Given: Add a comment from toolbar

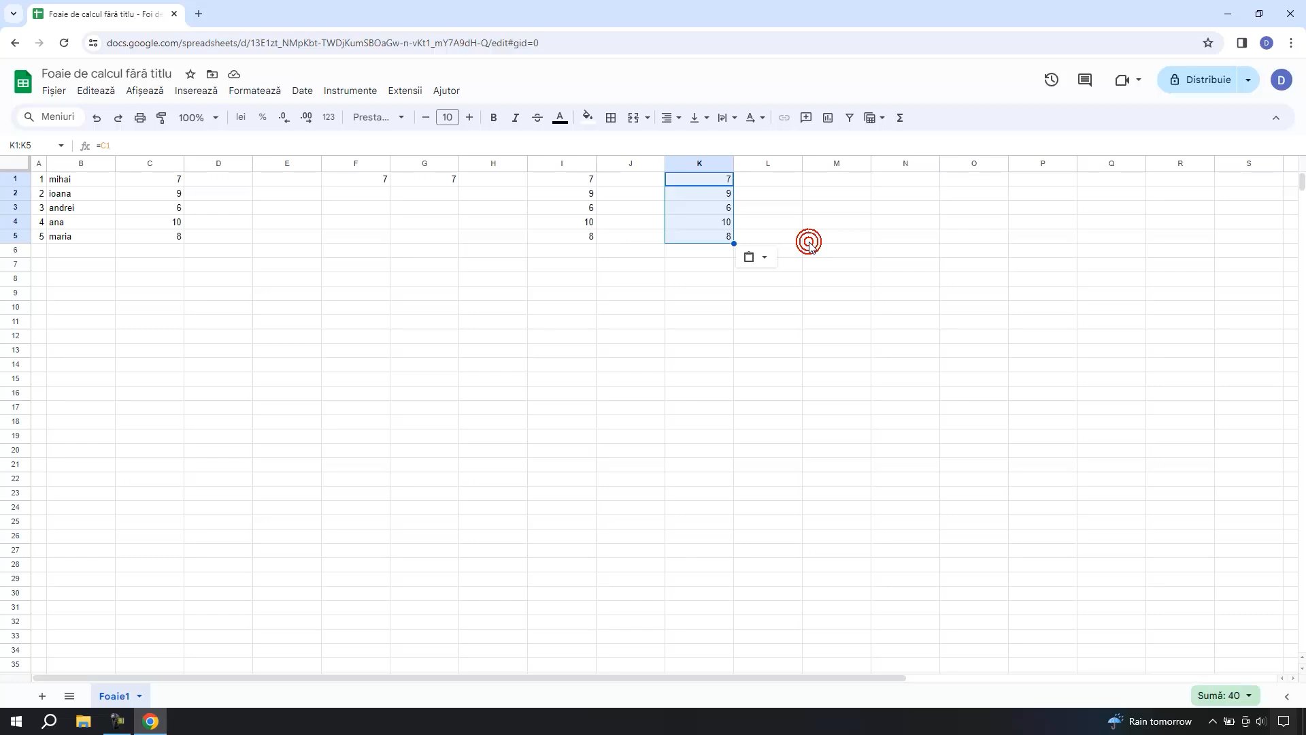Looking at the screenshot, I should (x=806, y=118).
